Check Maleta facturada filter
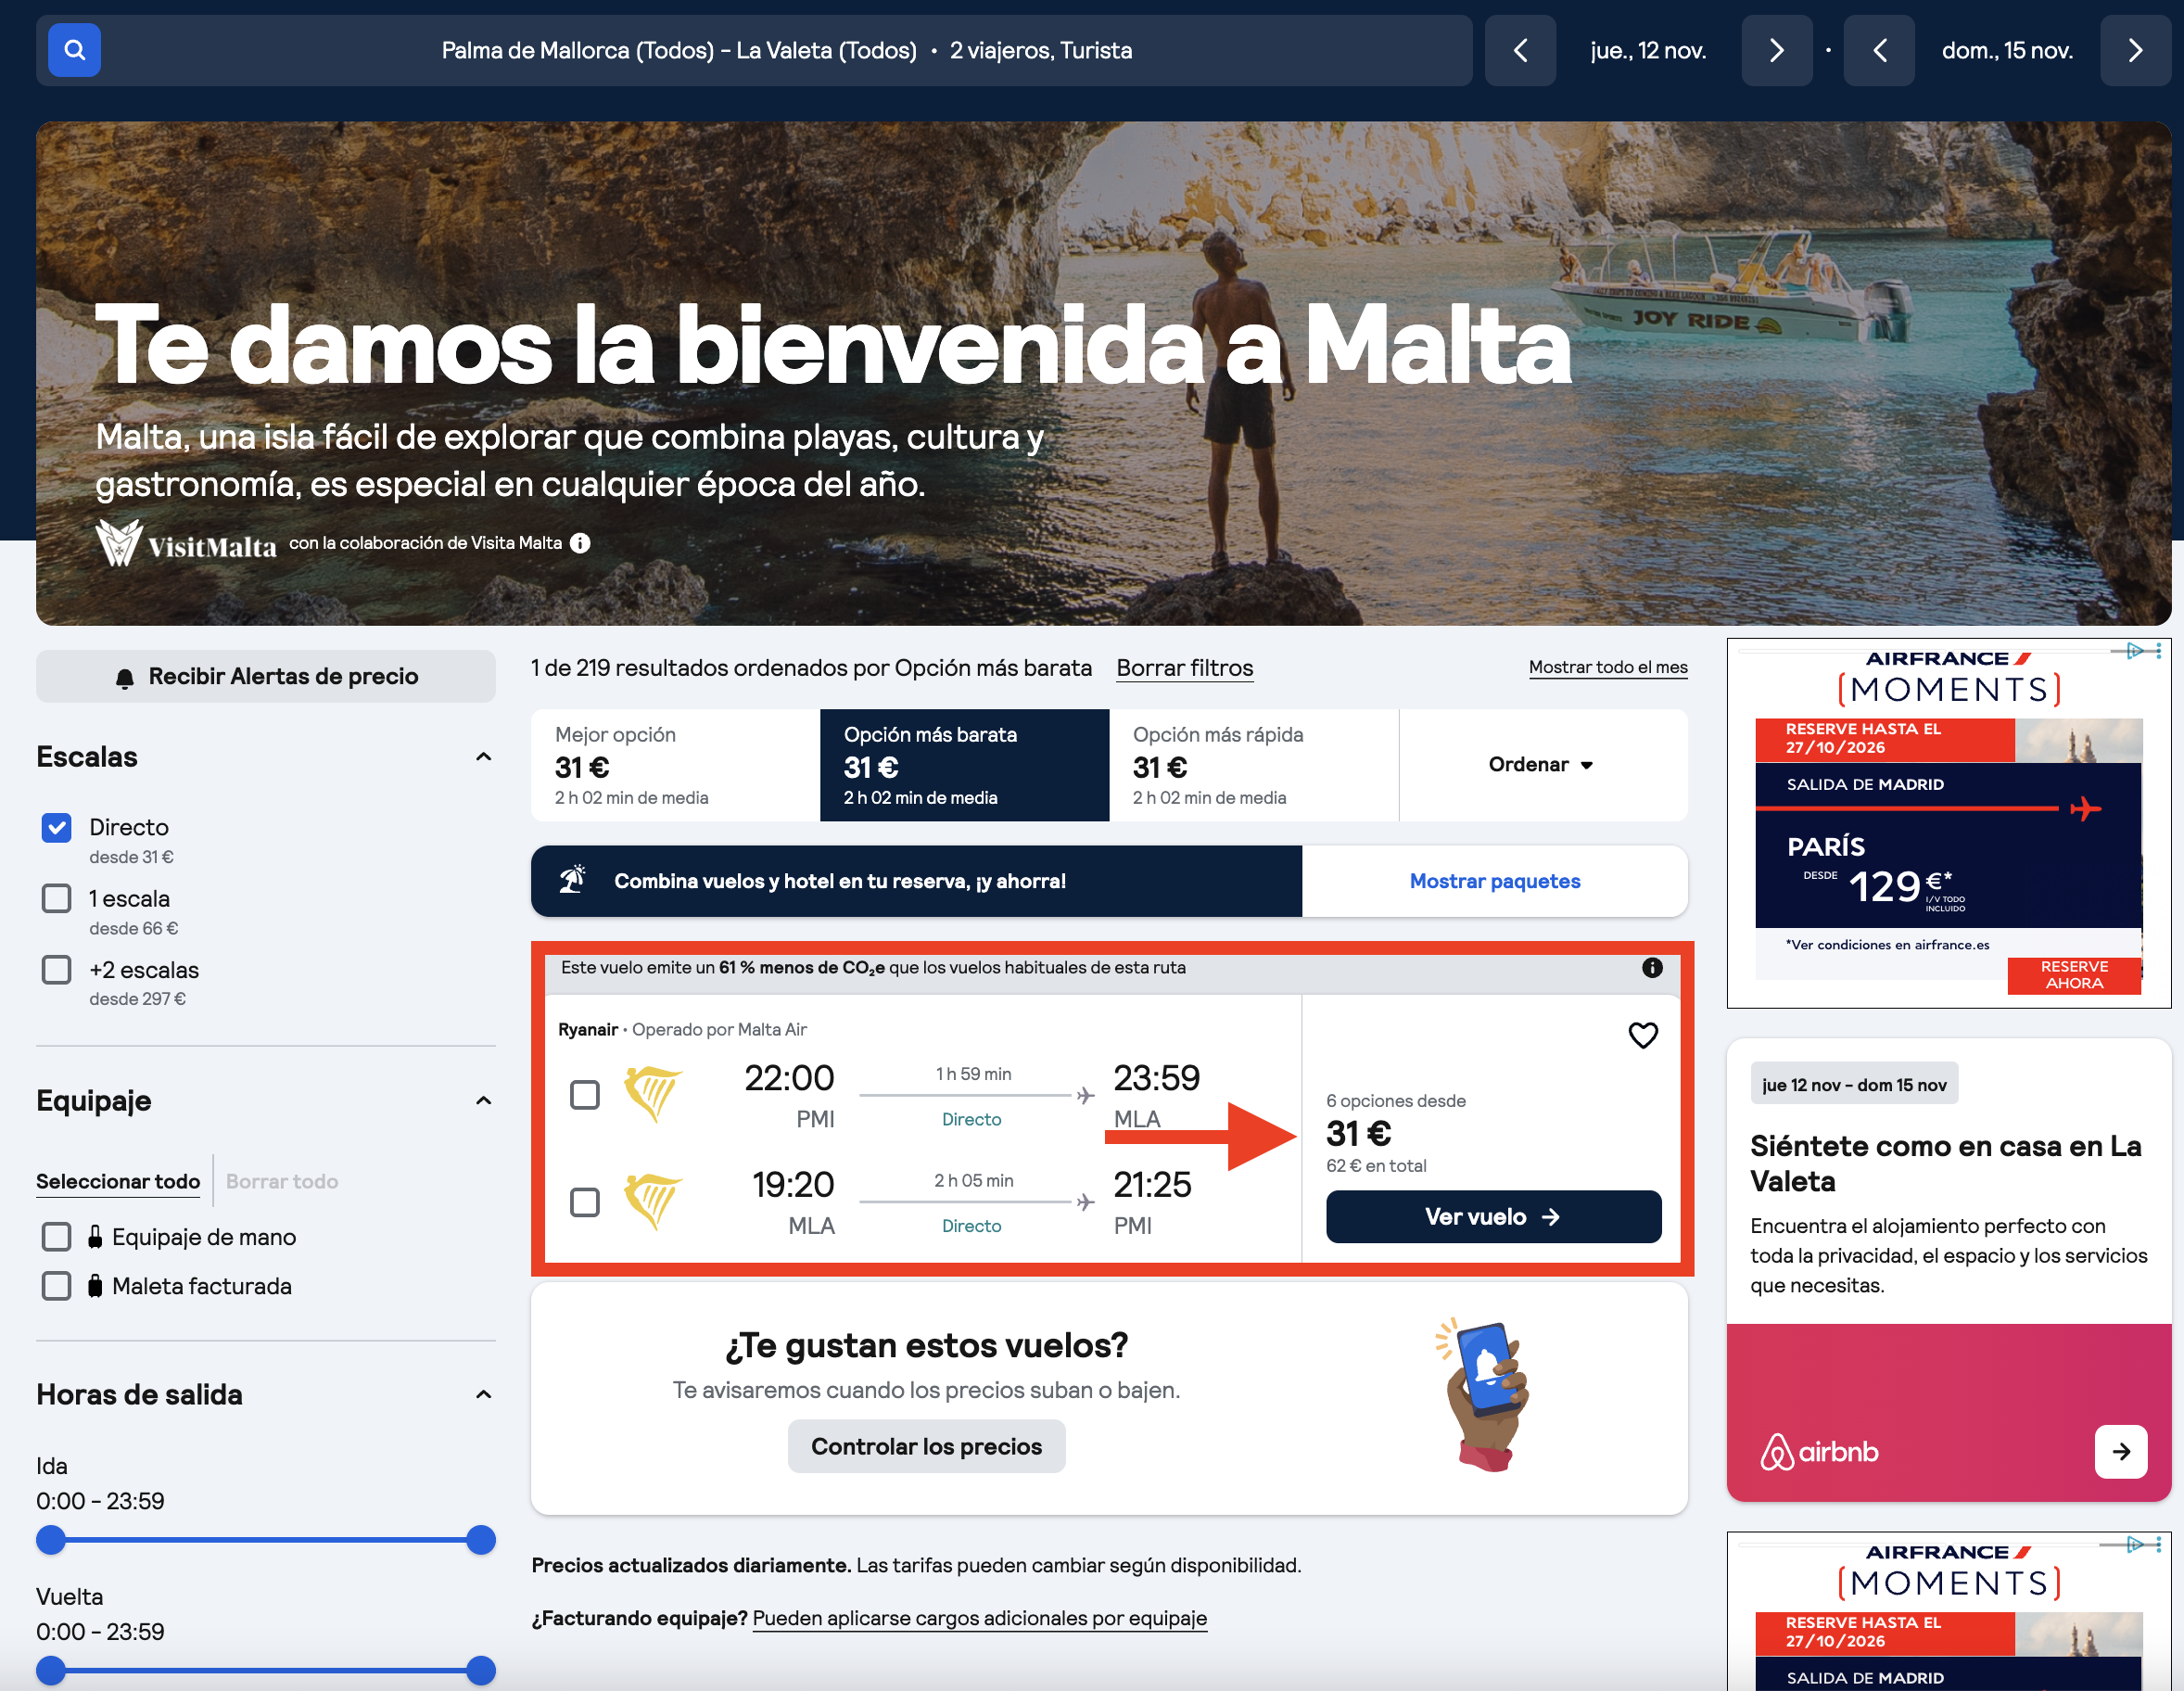 click(56, 1286)
